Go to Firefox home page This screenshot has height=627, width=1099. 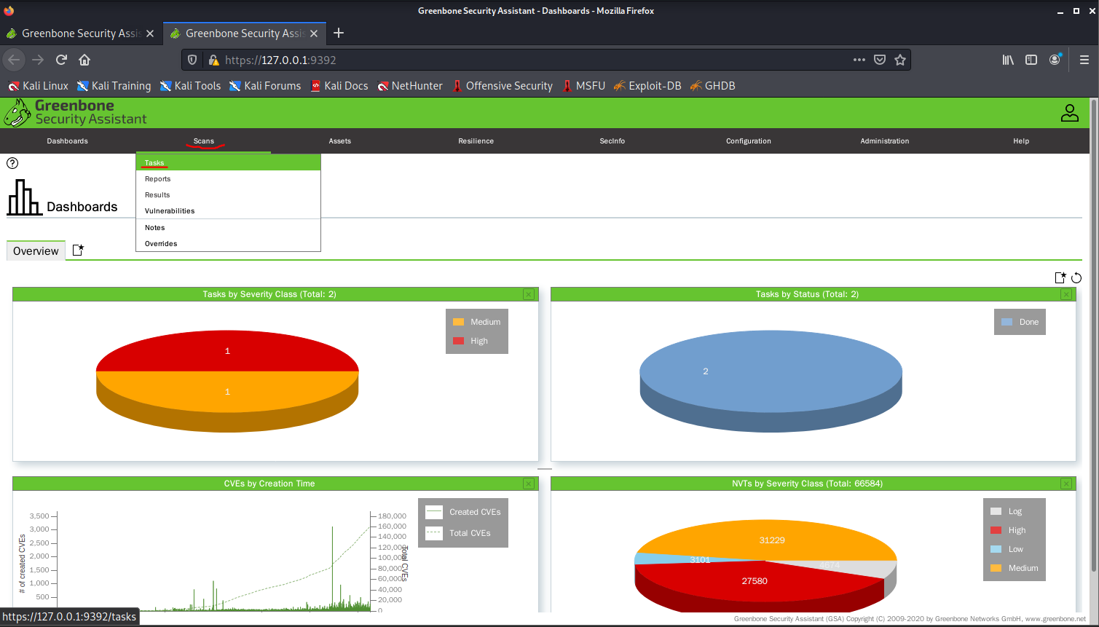(x=84, y=60)
